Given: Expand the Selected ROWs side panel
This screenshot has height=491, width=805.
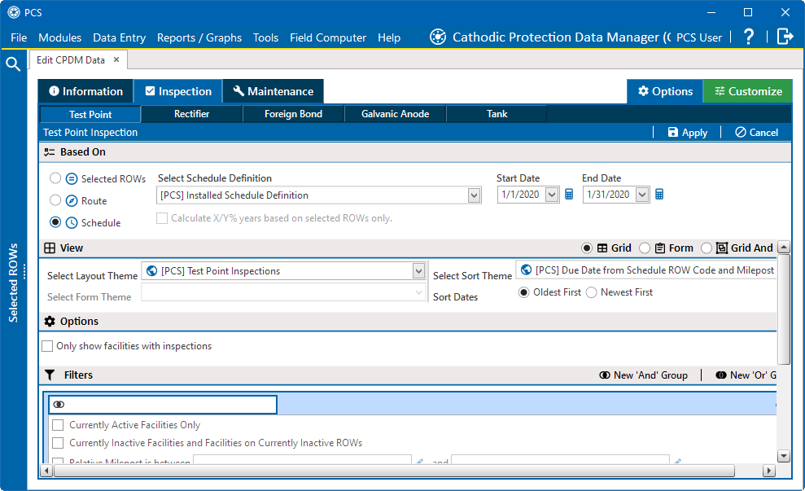Looking at the screenshot, I should click(13, 283).
